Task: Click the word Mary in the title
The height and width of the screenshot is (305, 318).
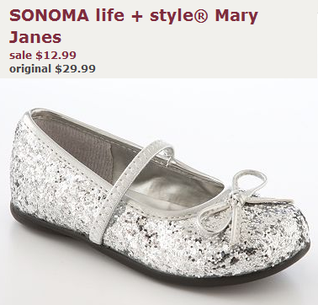Action: 236,17
